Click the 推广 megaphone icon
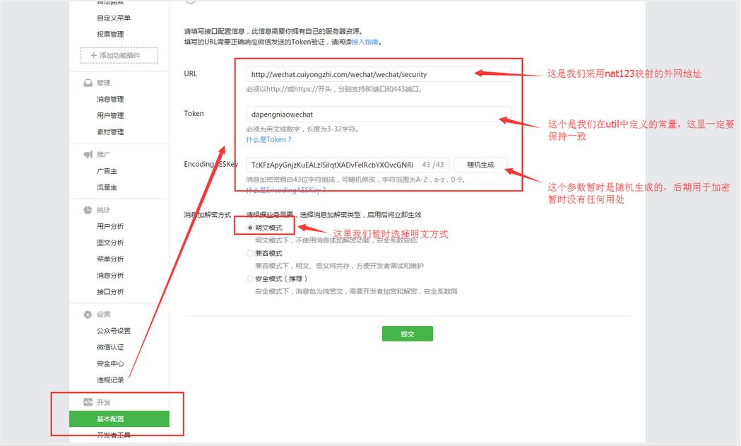The width and height of the screenshot is (741, 446). (x=88, y=155)
